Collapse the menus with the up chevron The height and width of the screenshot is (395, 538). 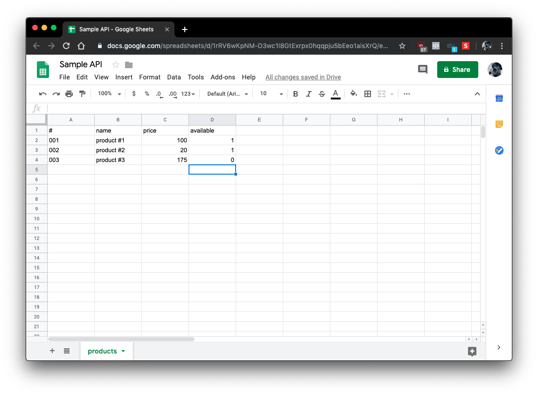pos(477,94)
